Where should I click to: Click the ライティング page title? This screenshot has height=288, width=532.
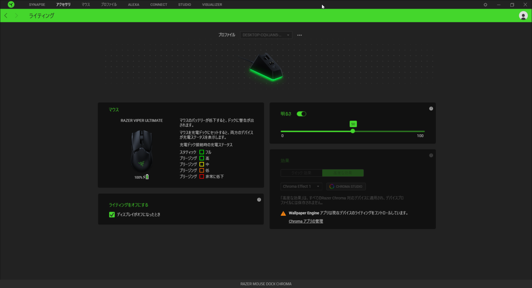pos(42,16)
